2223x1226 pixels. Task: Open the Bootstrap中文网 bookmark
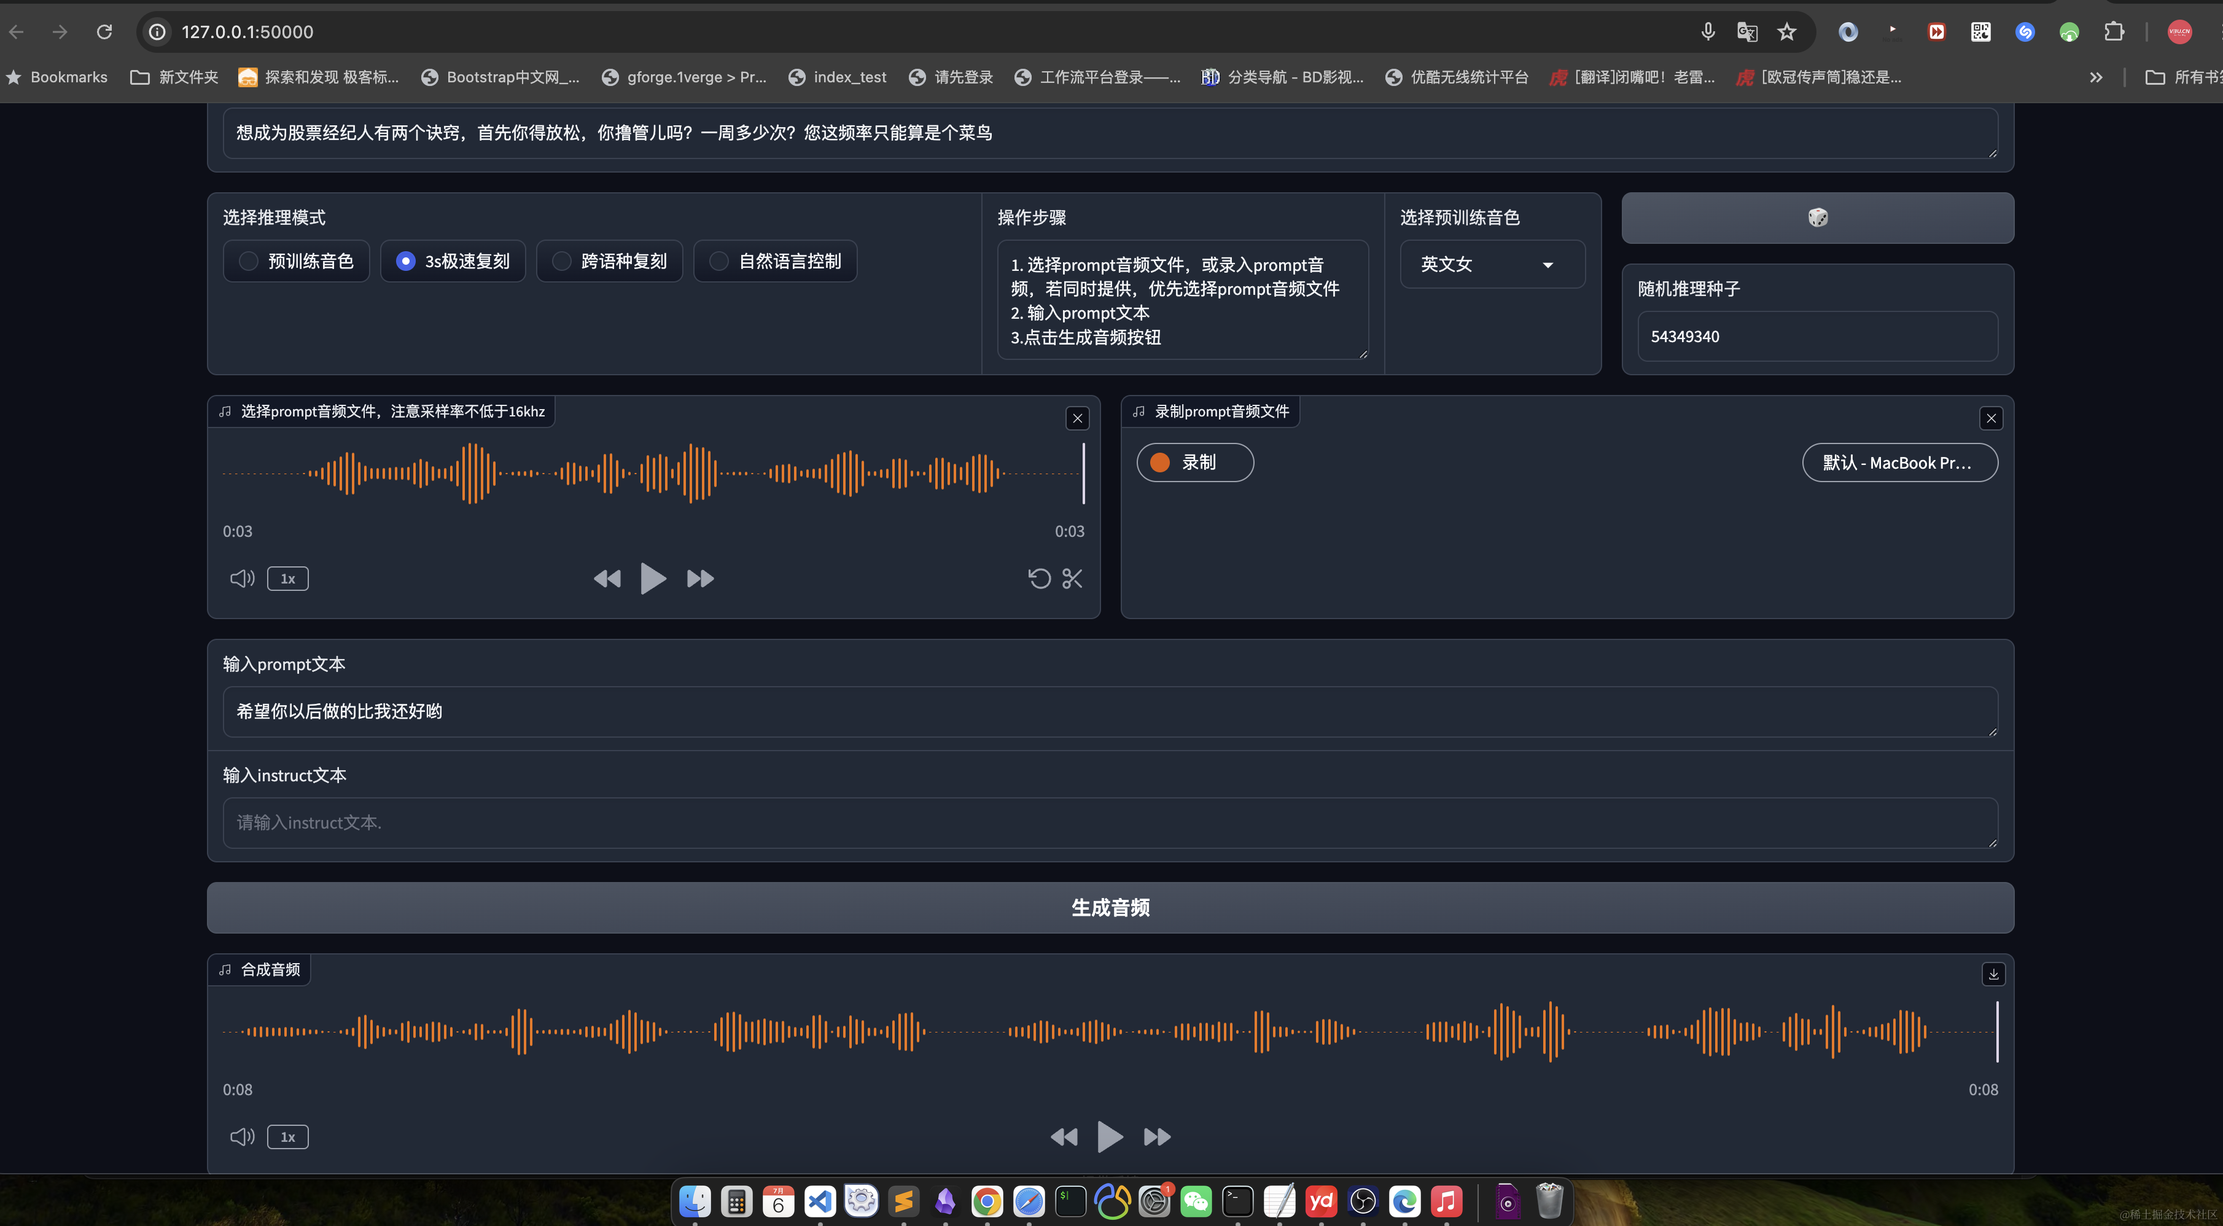pos(500,78)
